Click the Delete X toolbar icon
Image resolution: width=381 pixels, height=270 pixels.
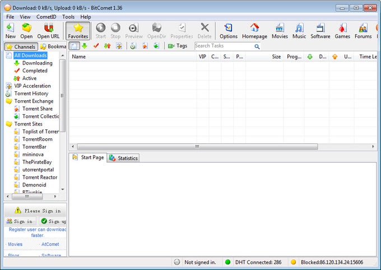pyautogui.click(x=205, y=31)
